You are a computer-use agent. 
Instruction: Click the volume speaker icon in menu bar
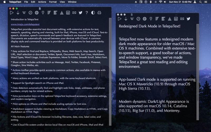pos(165,2)
